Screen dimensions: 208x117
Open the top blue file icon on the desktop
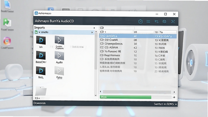coord(8,5)
